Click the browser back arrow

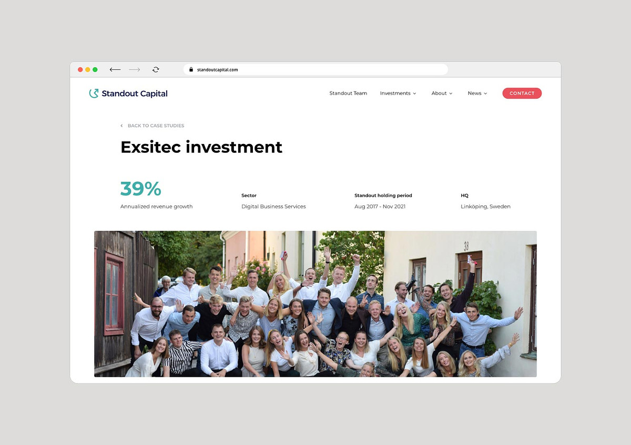[x=115, y=69]
